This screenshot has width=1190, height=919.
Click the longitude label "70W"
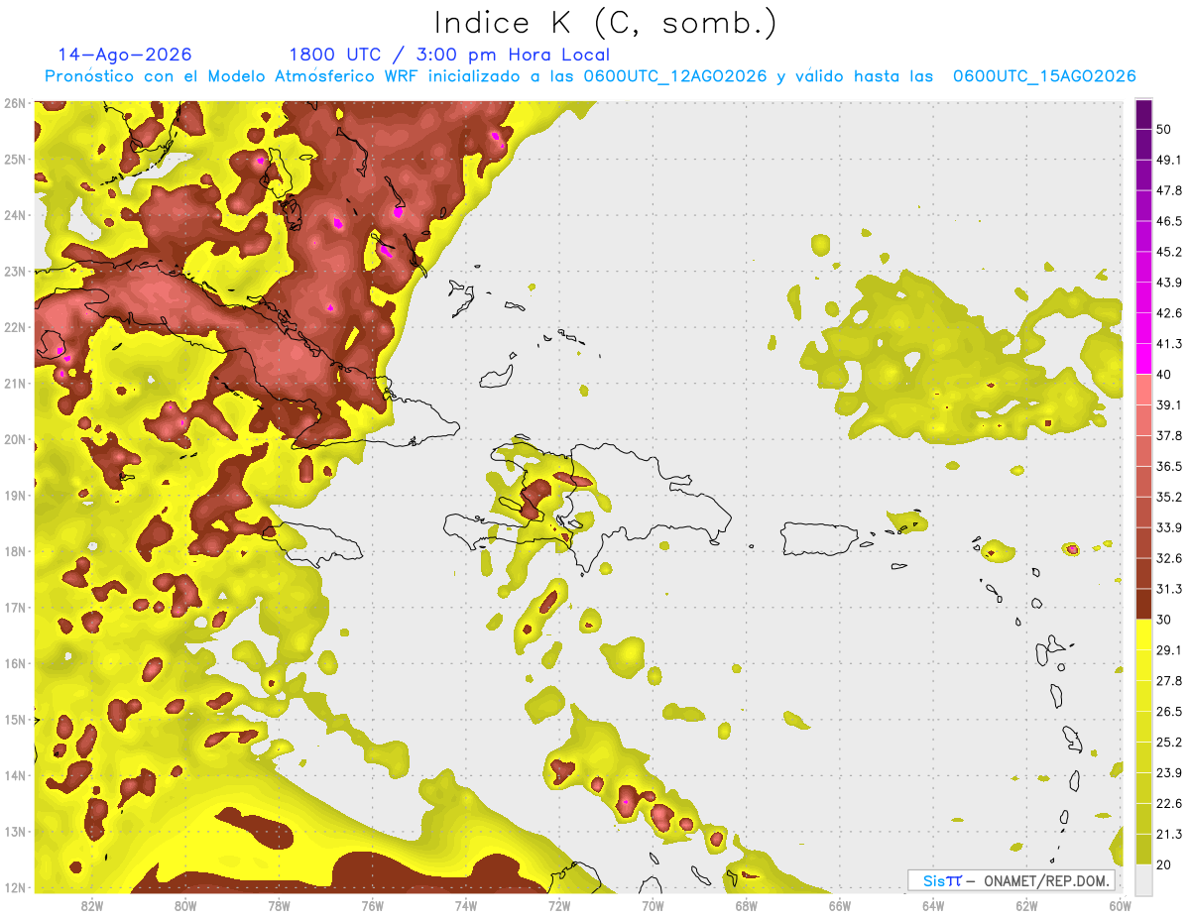pyautogui.click(x=653, y=905)
